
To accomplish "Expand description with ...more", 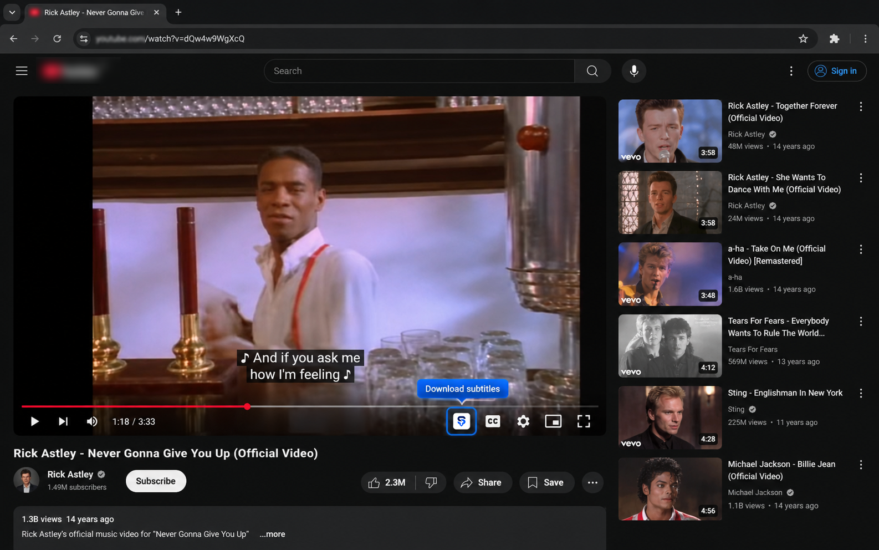I will click(273, 534).
